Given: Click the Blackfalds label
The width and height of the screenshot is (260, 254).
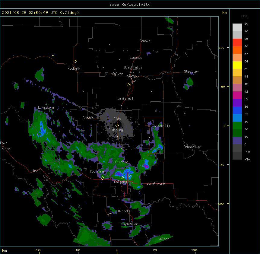Looking at the screenshot, I should pyautogui.click(x=133, y=67).
